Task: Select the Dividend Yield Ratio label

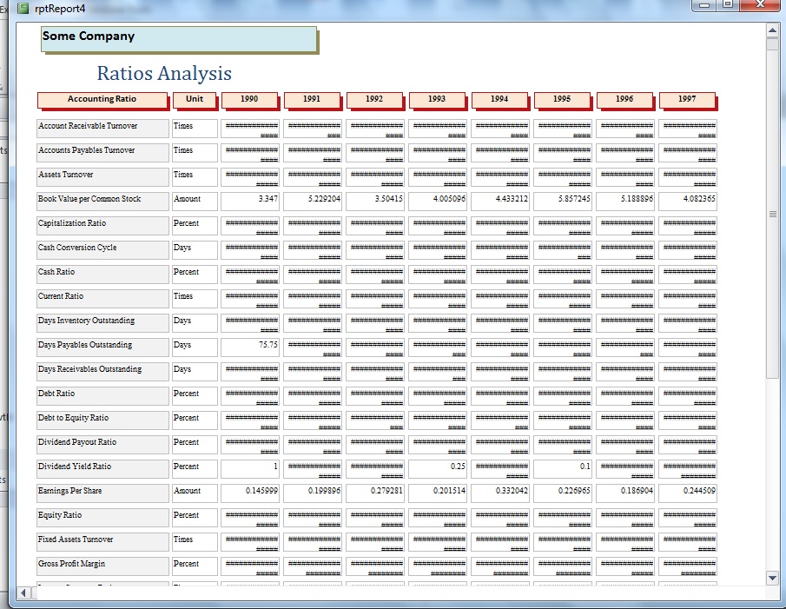Action: (x=102, y=468)
